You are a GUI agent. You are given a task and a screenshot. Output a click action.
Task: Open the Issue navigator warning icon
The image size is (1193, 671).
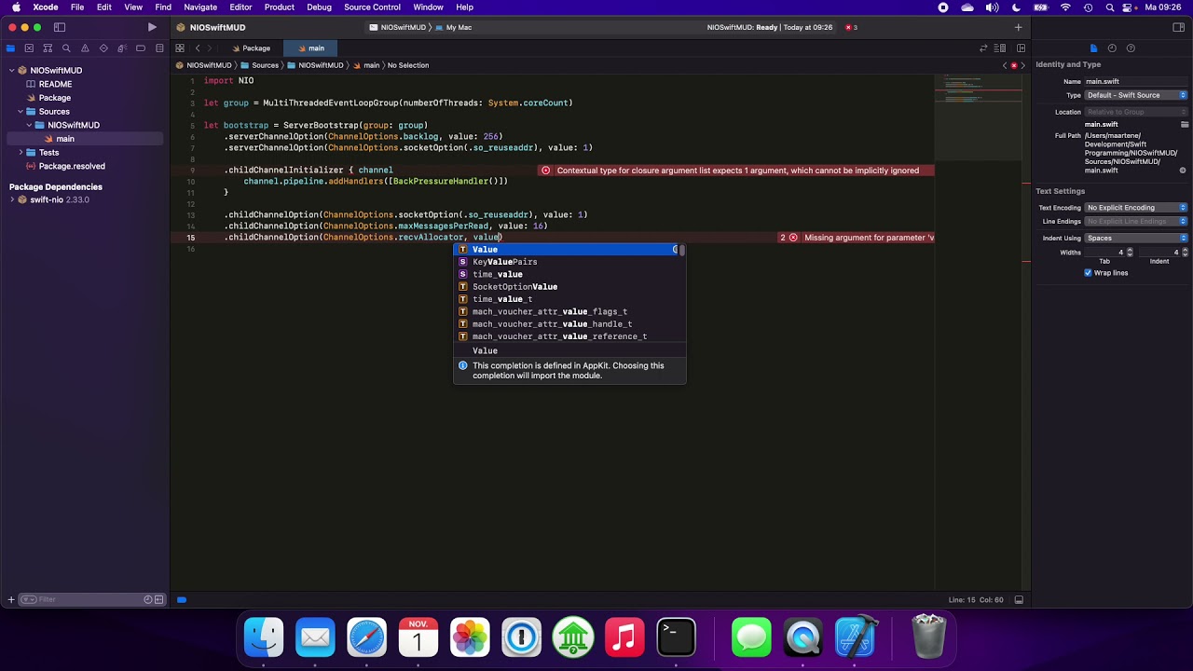click(85, 48)
